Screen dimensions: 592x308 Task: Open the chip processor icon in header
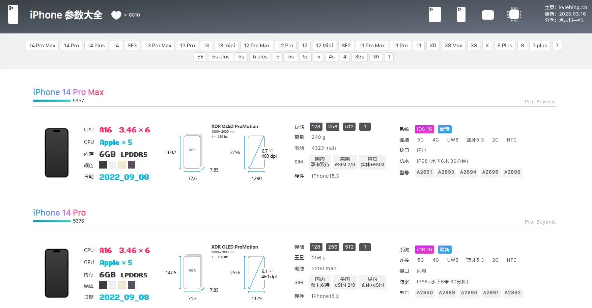tap(514, 15)
